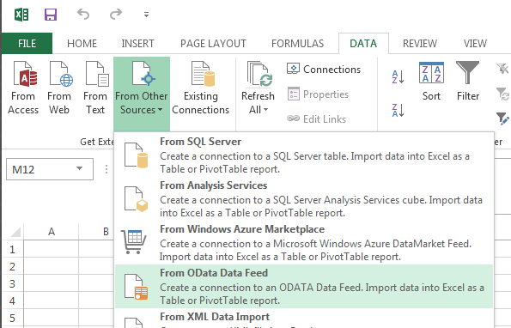This screenshot has width=511, height=328.
Task: Go to the FORMULAS tab
Action: [x=297, y=43]
